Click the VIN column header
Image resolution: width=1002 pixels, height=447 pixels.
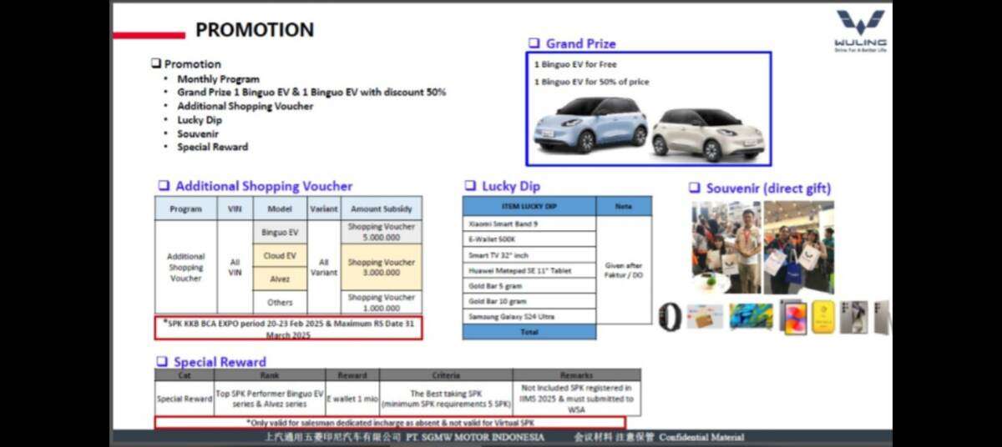click(235, 208)
